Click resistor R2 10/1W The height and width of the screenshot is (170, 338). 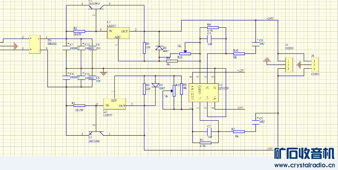point(79,31)
